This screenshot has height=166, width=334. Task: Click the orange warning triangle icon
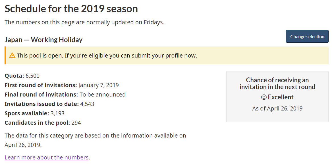click(12, 56)
